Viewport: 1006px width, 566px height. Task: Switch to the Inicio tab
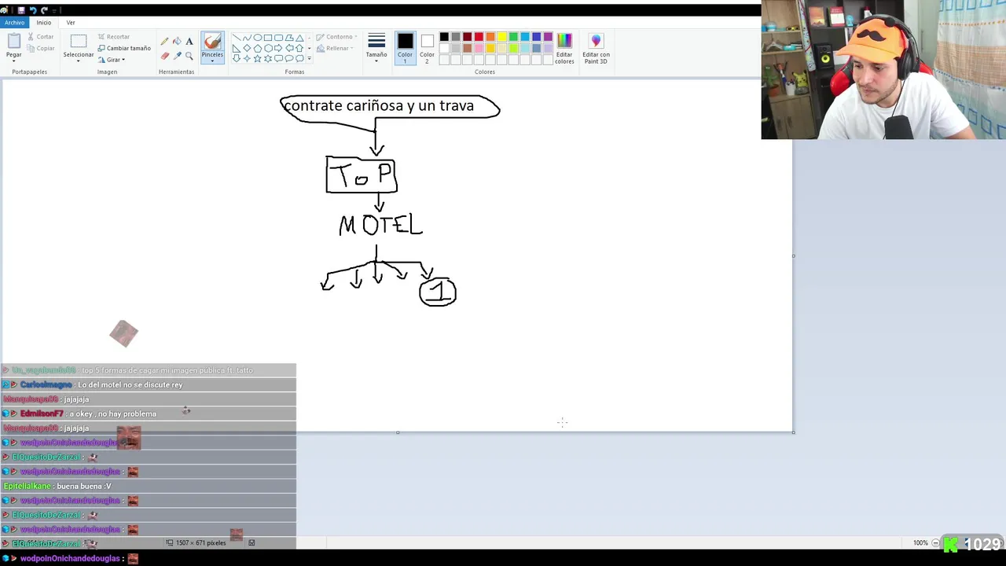pos(44,23)
